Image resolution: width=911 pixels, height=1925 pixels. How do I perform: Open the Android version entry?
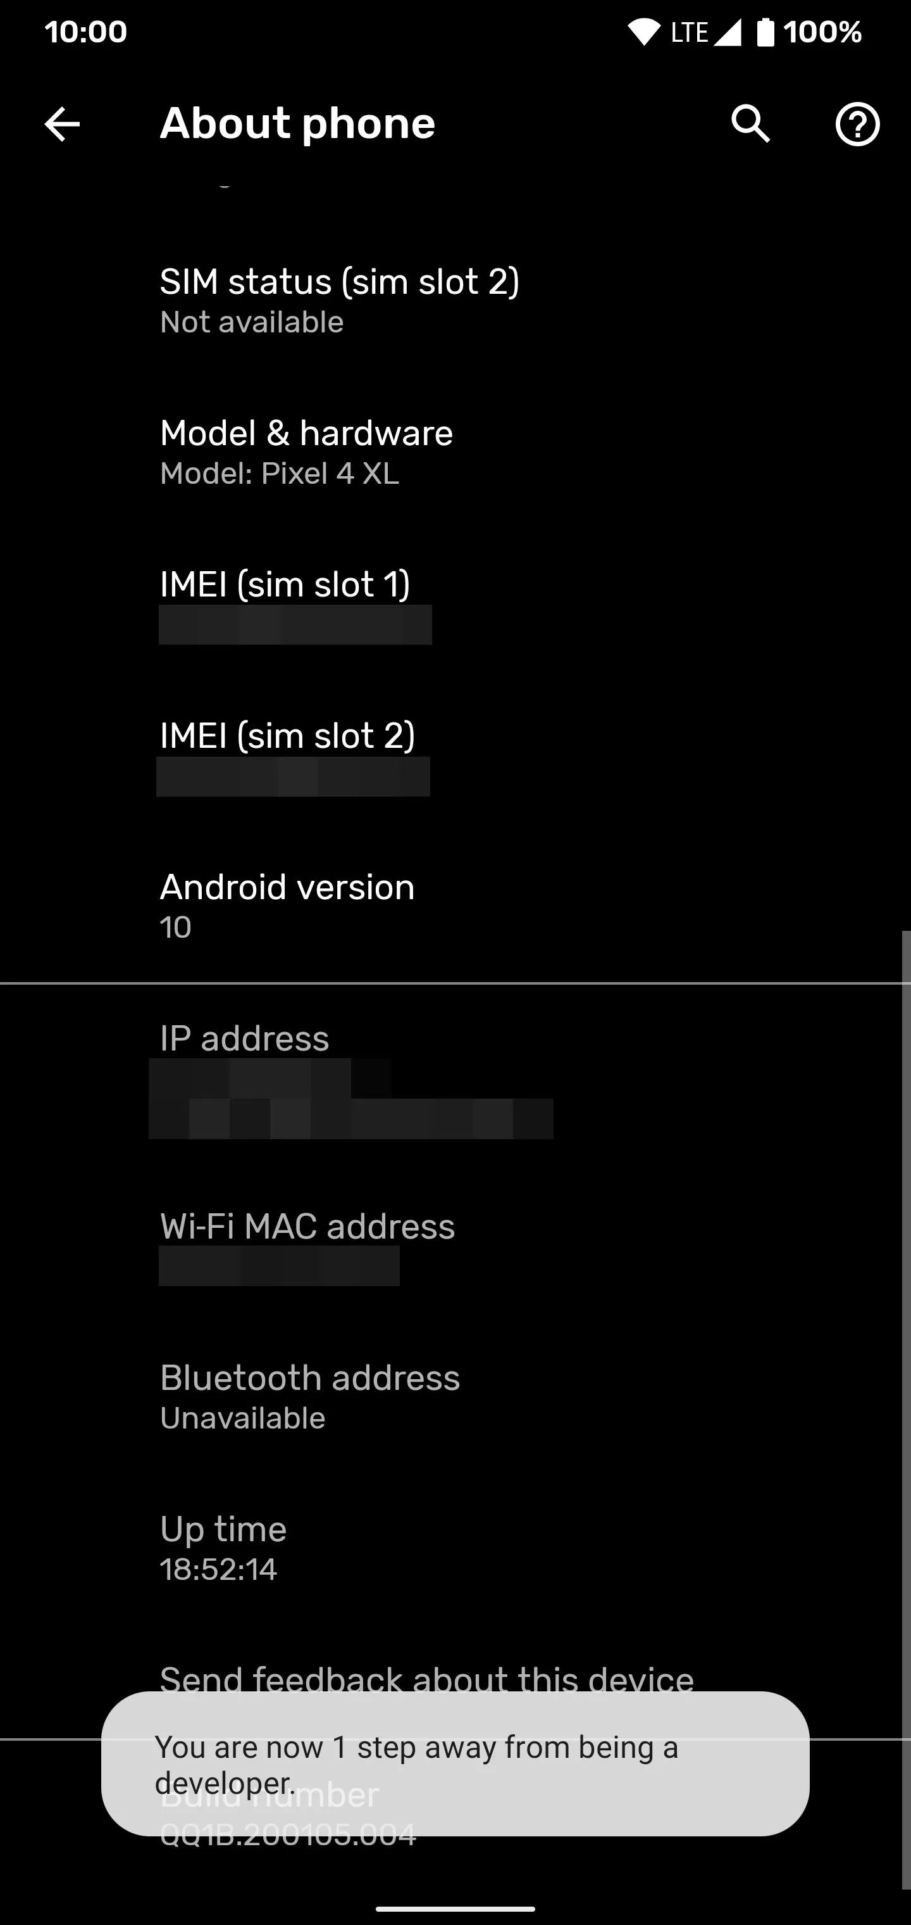point(455,906)
